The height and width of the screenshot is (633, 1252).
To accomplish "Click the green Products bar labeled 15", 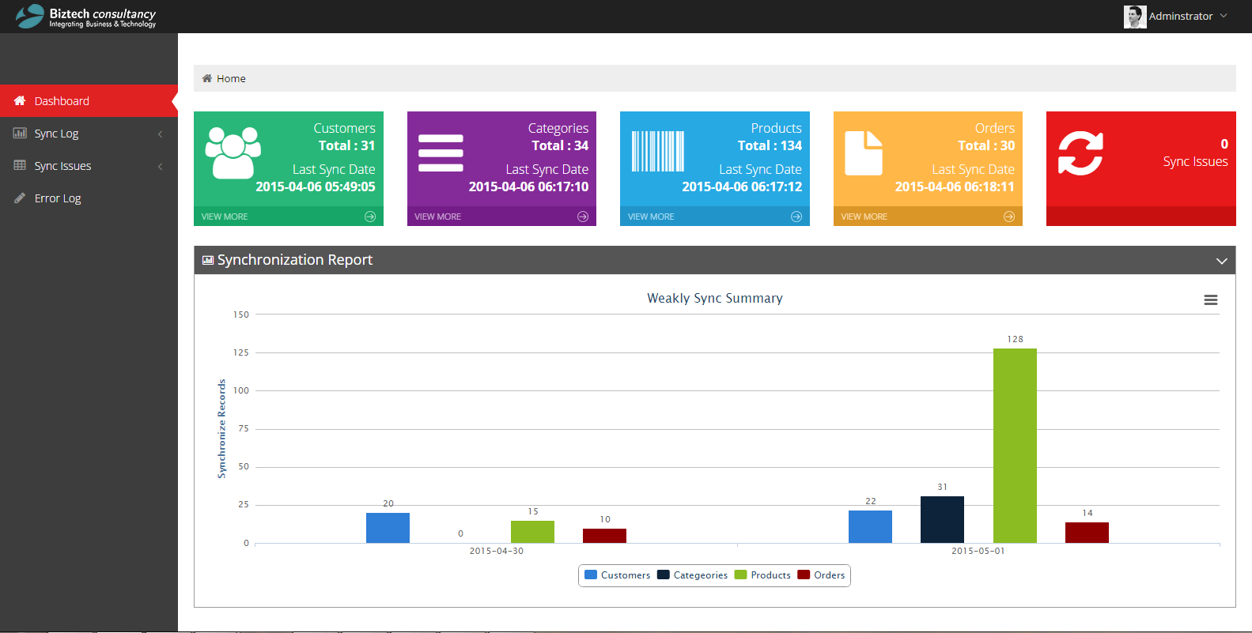I will point(532,532).
